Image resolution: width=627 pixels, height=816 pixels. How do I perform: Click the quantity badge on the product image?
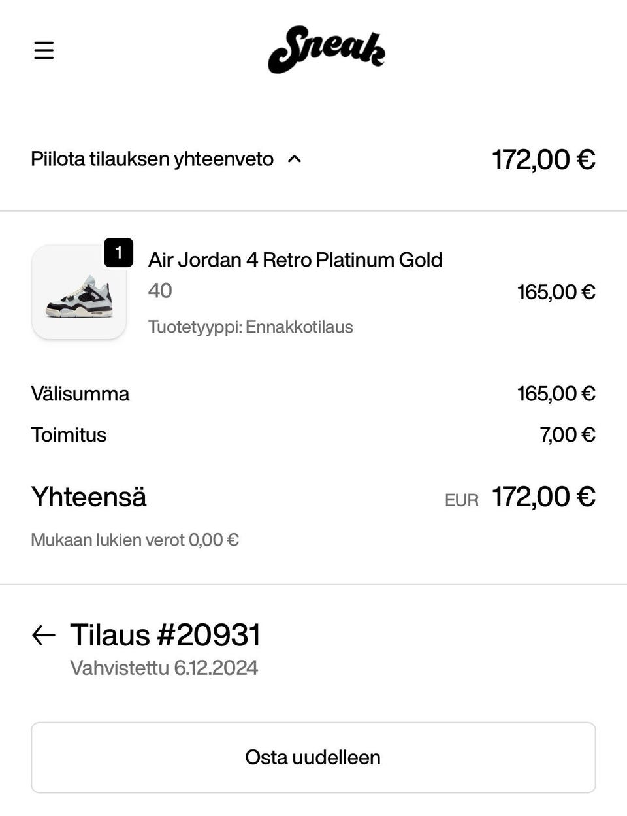tap(118, 253)
